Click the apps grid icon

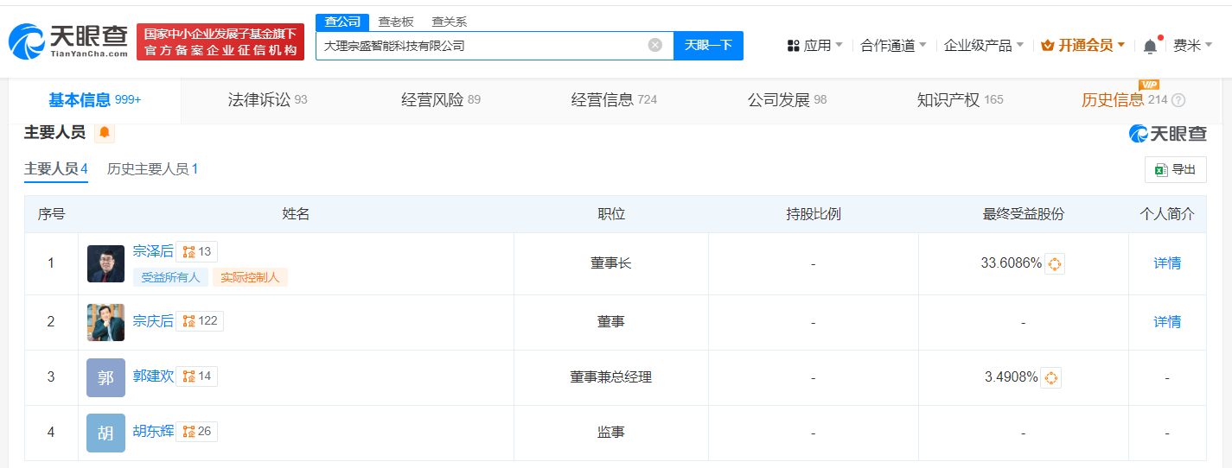click(x=793, y=46)
